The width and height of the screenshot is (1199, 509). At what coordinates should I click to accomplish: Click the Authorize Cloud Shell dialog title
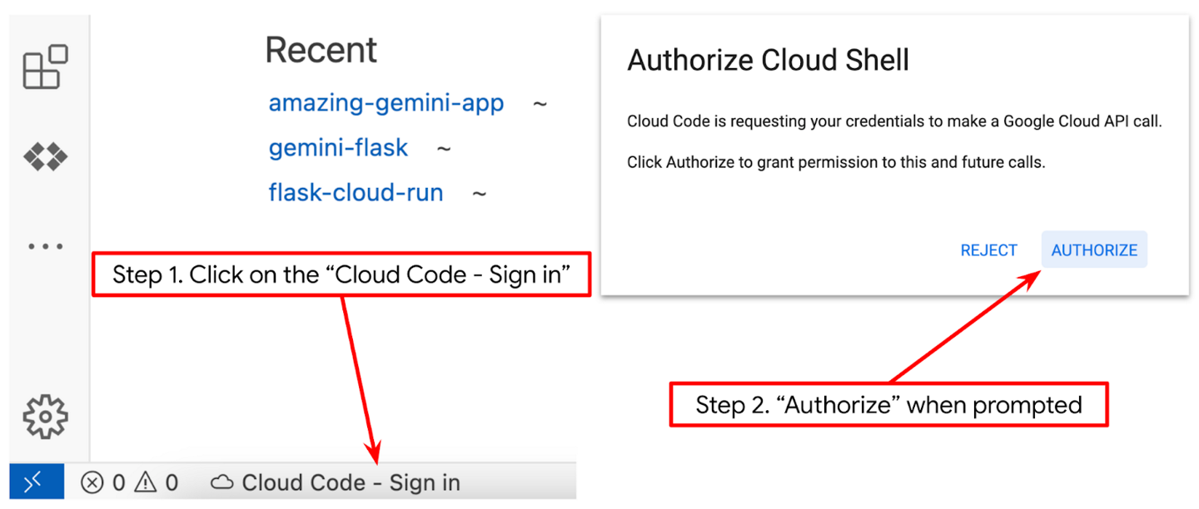[x=767, y=59]
